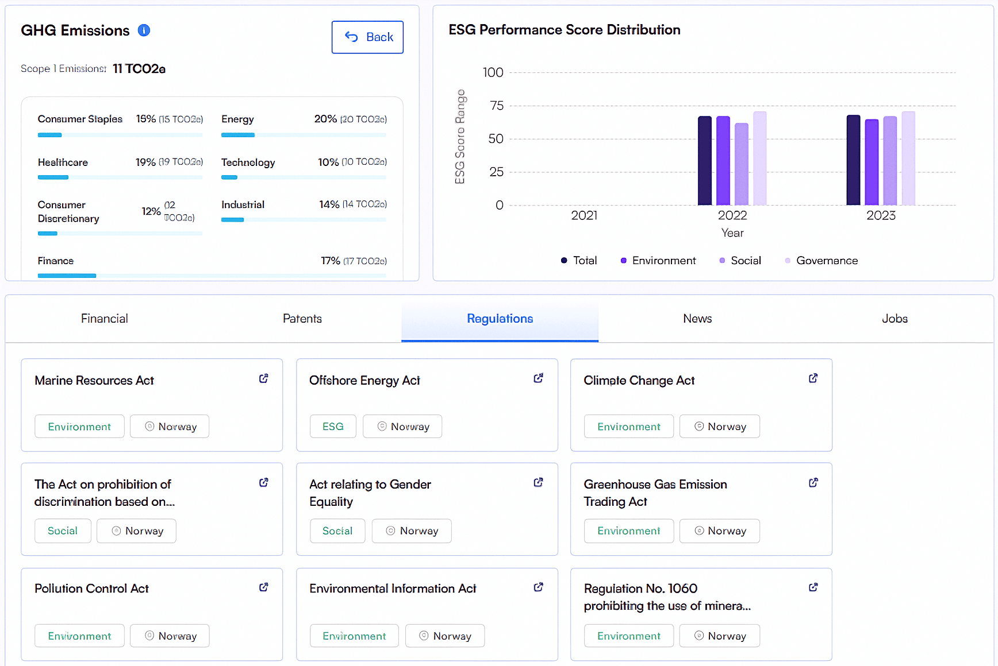998x666 pixels.
Task: Toggle Social series in chart legend
Action: (x=740, y=261)
